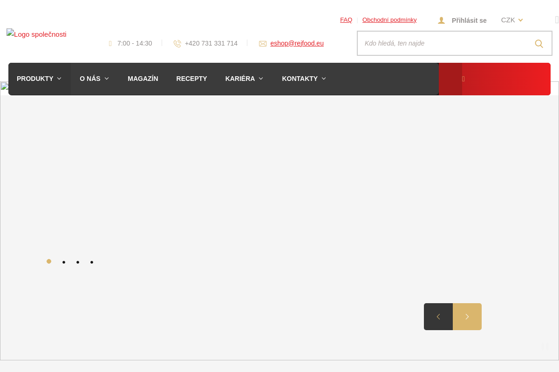Screen dimensions: 559x372
Task: Focus the 'Kdo hledá, ten najde' search field
Action: [443, 43]
